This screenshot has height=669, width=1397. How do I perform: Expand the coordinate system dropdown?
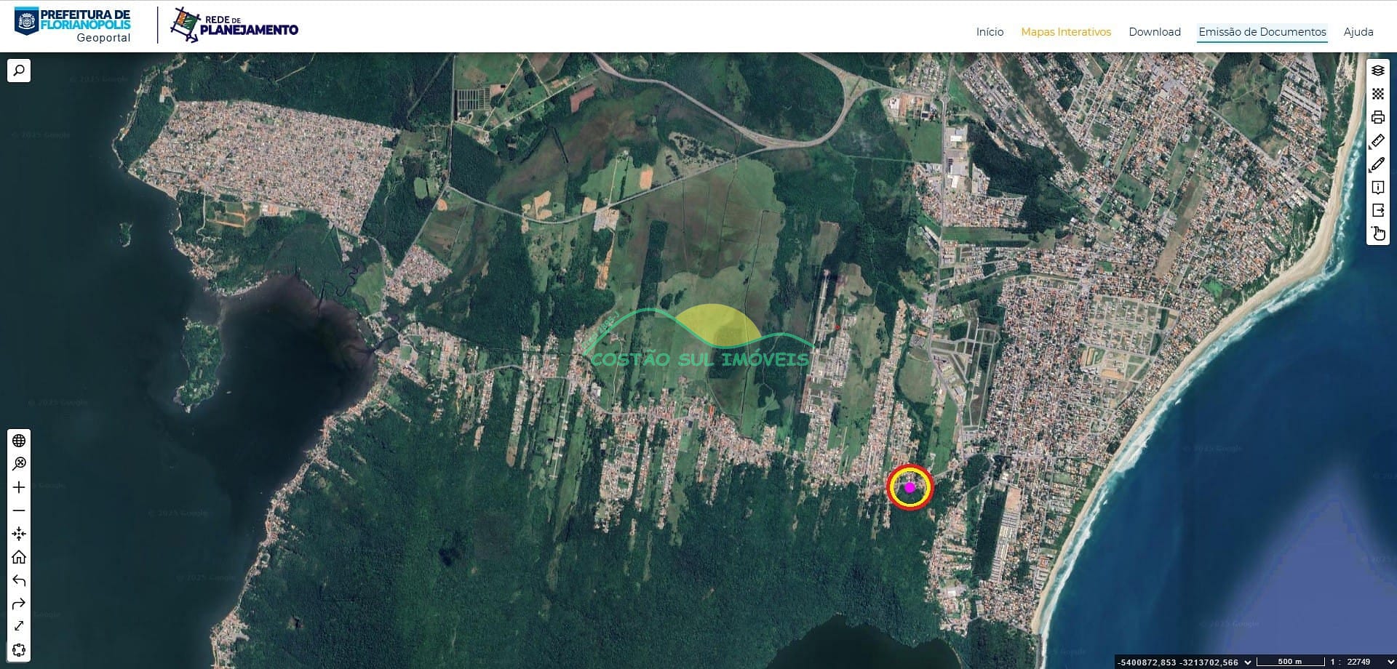coord(1248,662)
